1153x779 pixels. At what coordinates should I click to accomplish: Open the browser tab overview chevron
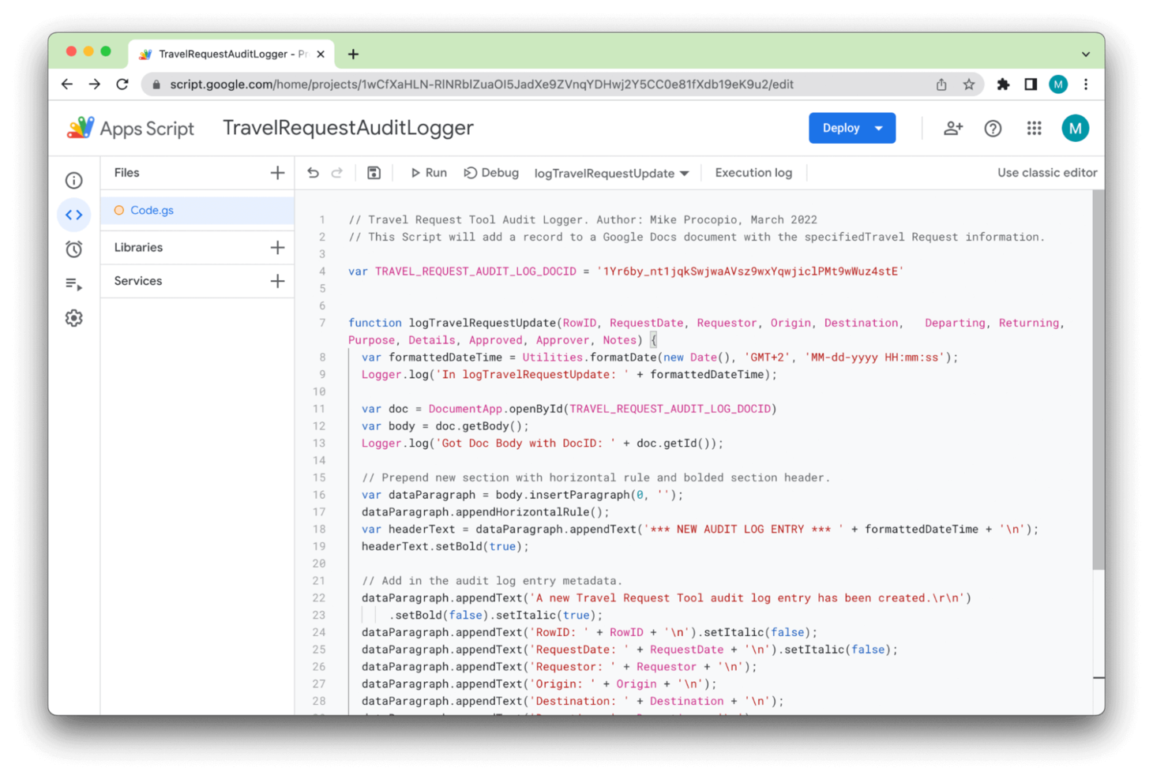1087,54
